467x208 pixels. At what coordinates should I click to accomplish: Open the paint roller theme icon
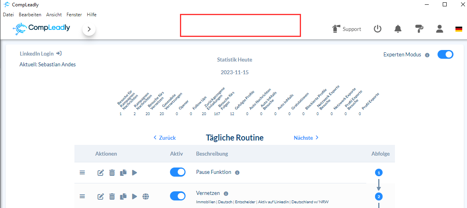coord(419,29)
